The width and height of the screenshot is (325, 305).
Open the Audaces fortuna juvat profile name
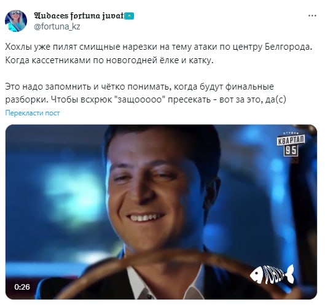(79, 16)
